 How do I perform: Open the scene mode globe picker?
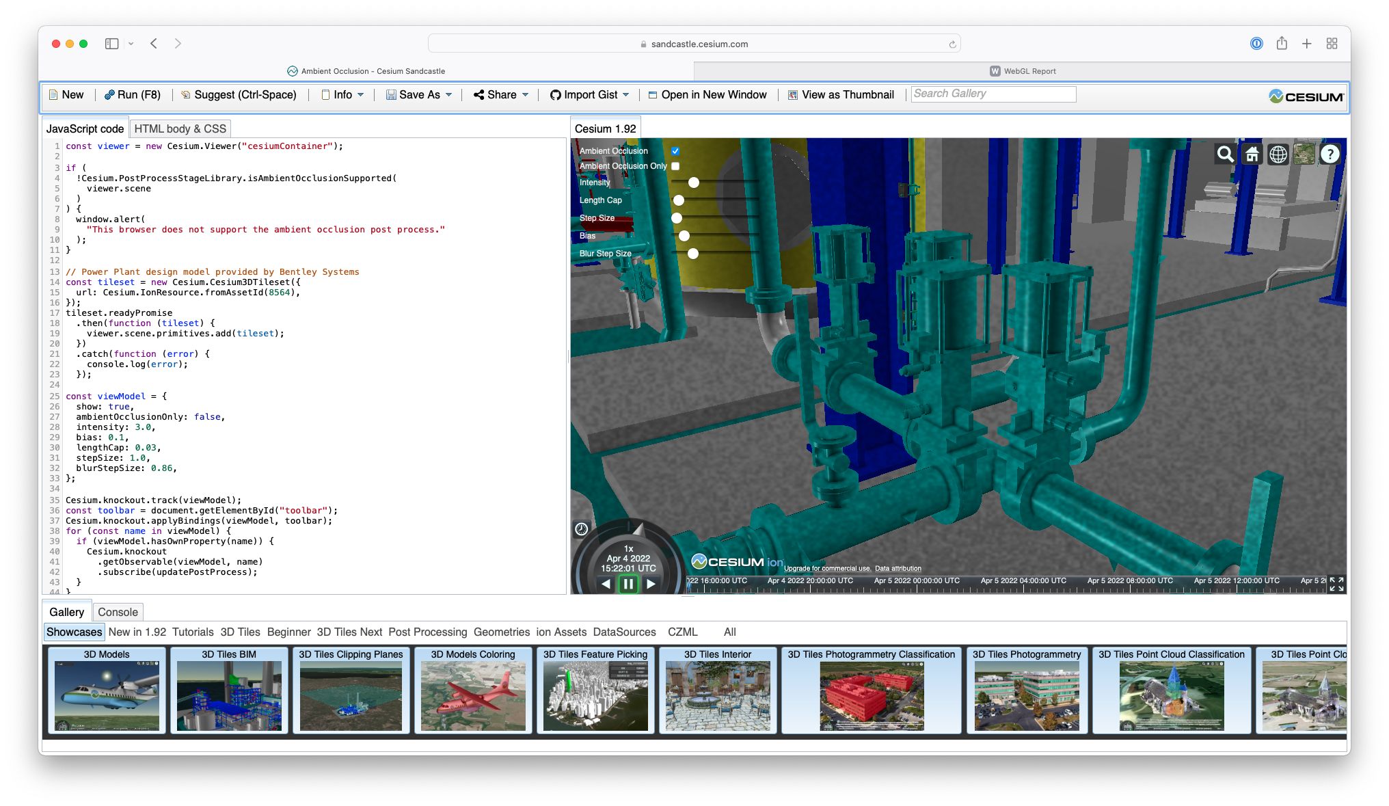pos(1278,155)
